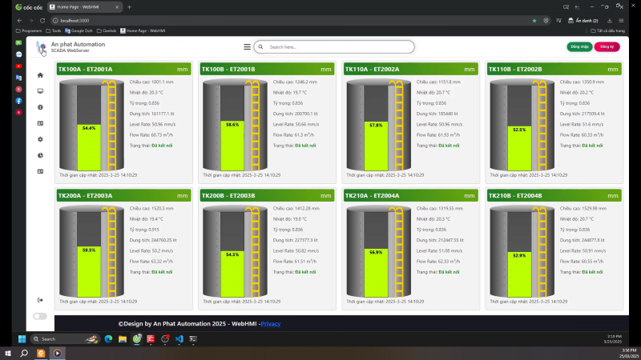Click the red Đăng ký button
Viewport: 641px width, 360px height.
coord(607,47)
